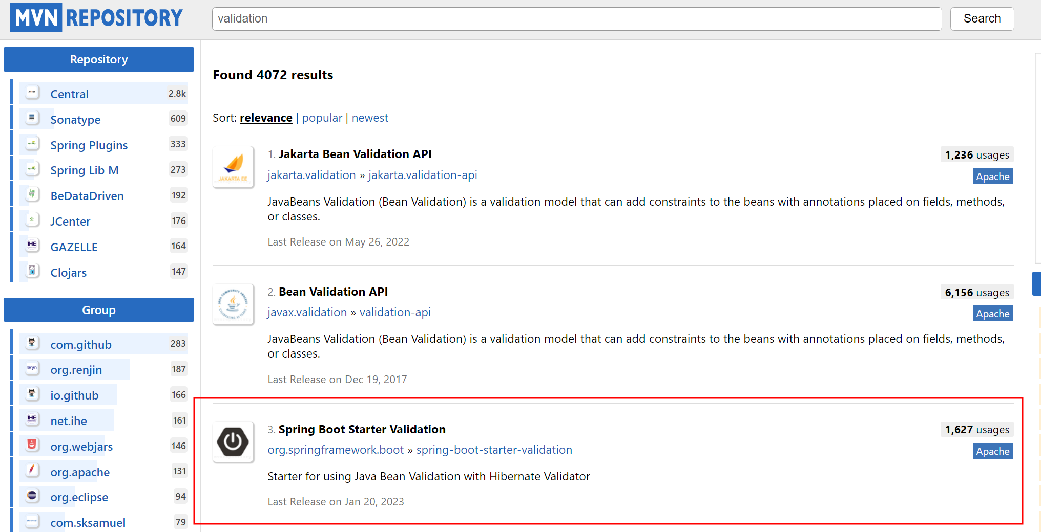Click the Group sidebar header
1041x532 pixels.
(99, 310)
